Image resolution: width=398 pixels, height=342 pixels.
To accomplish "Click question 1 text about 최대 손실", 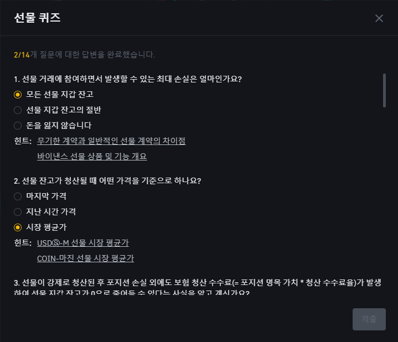I will tap(128, 79).
